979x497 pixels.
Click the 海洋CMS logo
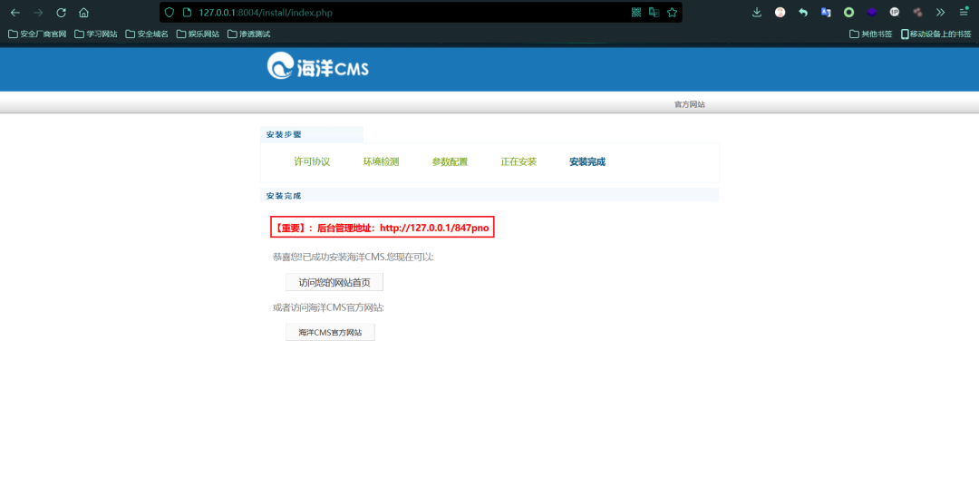coord(318,66)
